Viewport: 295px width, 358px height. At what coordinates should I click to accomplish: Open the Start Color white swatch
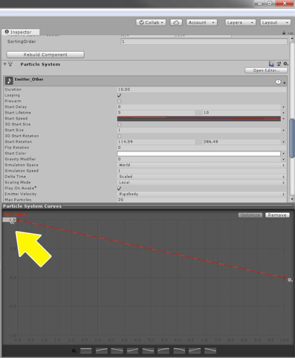[199, 153]
